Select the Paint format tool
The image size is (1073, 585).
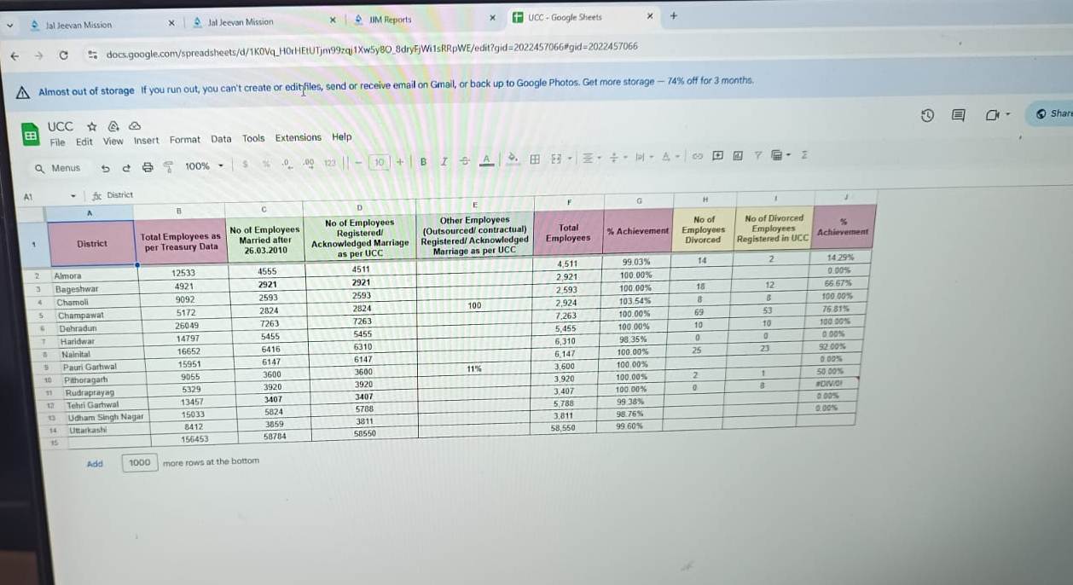click(x=168, y=167)
